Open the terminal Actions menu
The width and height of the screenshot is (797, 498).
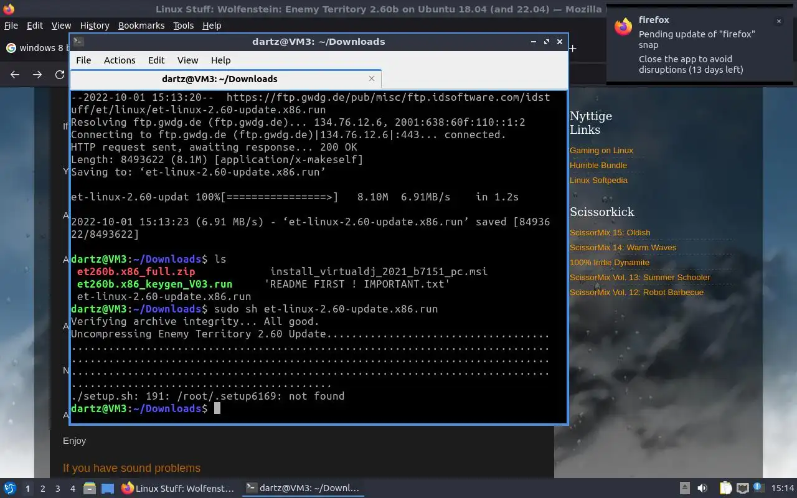tap(120, 60)
